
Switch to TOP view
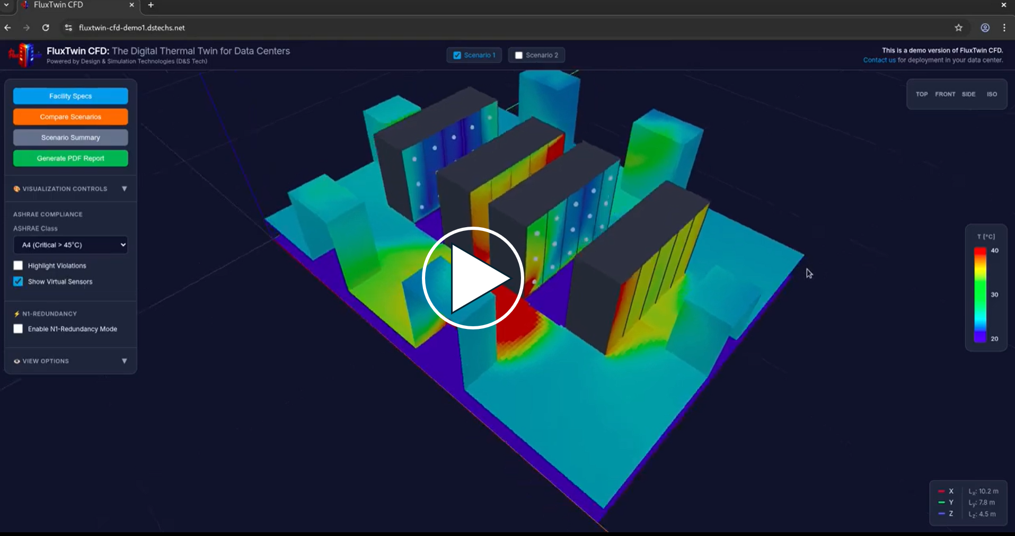[x=922, y=94]
